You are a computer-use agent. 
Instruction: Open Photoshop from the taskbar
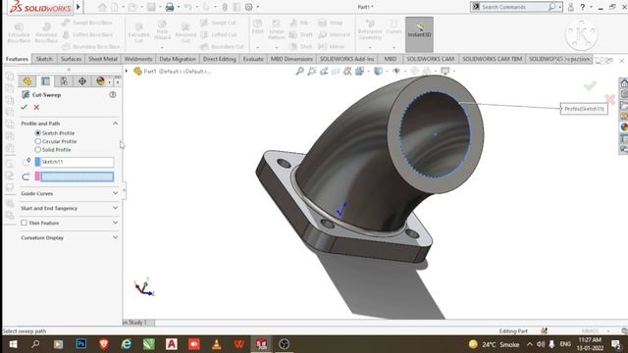[x=81, y=344]
